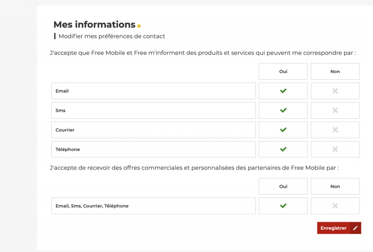The width and height of the screenshot is (373, 252).
Task: Click the grey X for Email
Action: coord(335,91)
